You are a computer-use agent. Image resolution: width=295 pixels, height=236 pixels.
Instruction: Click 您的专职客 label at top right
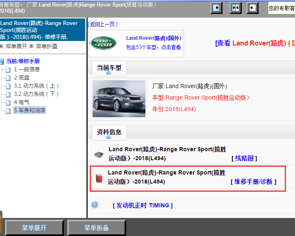pyautogui.click(x=281, y=8)
